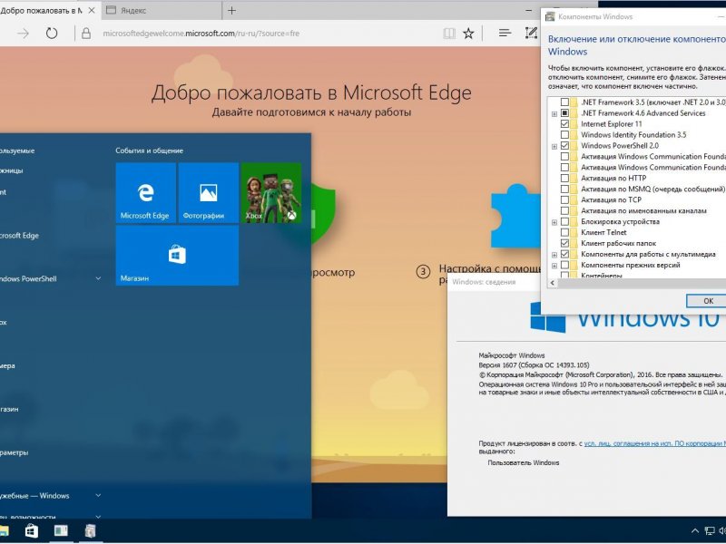Screen dimensions: 726x544
Task: Enable Активация по HTTP checkbox
Action: 564,178
